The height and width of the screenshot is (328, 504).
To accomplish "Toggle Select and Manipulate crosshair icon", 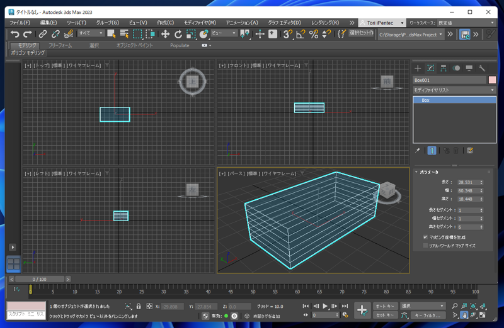I will click(x=260, y=34).
